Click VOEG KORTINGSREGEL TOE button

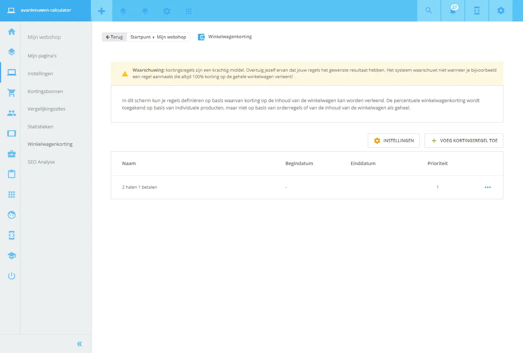[x=464, y=140]
